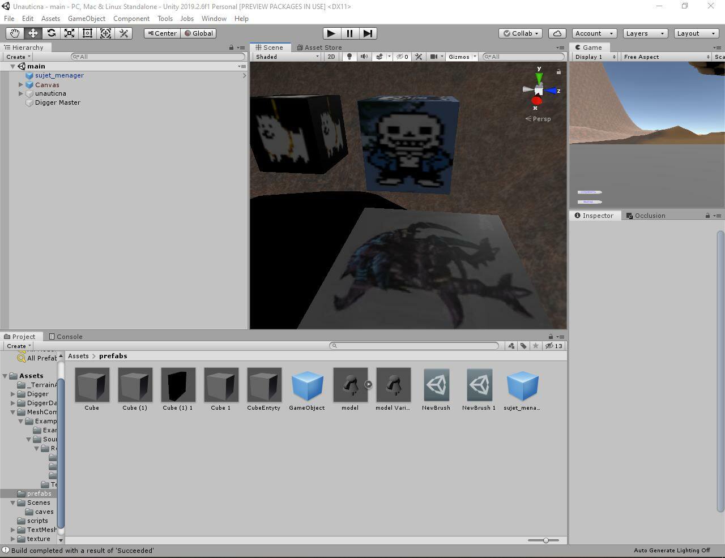725x558 pixels.
Task: Toggle hidden objects visibility counter
Action: [x=403, y=57]
